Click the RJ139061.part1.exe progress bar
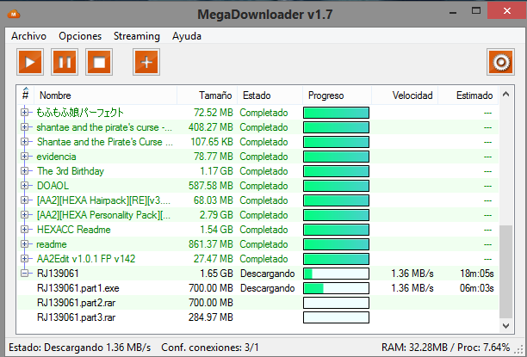Screen dimensions: 527x357 pyautogui.click(x=336, y=288)
